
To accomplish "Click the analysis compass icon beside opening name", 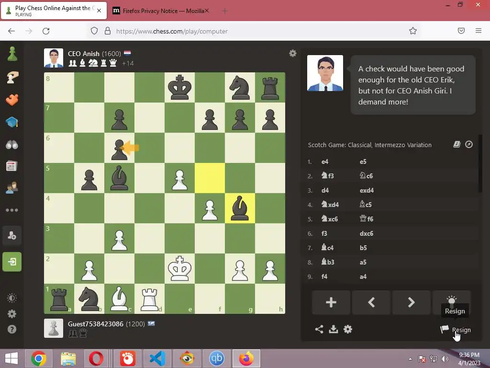I will click(x=469, y=144).
